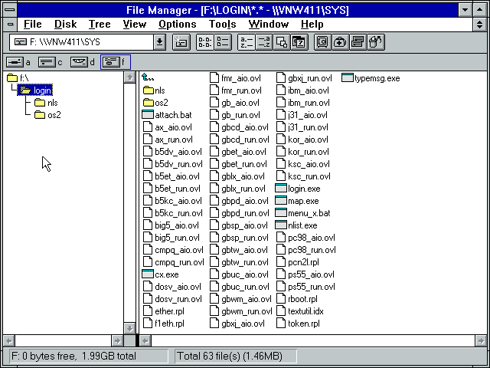Select the textutil.idx file icon
Viewport: 490px width, 368px height.
[x=281, y=310]
